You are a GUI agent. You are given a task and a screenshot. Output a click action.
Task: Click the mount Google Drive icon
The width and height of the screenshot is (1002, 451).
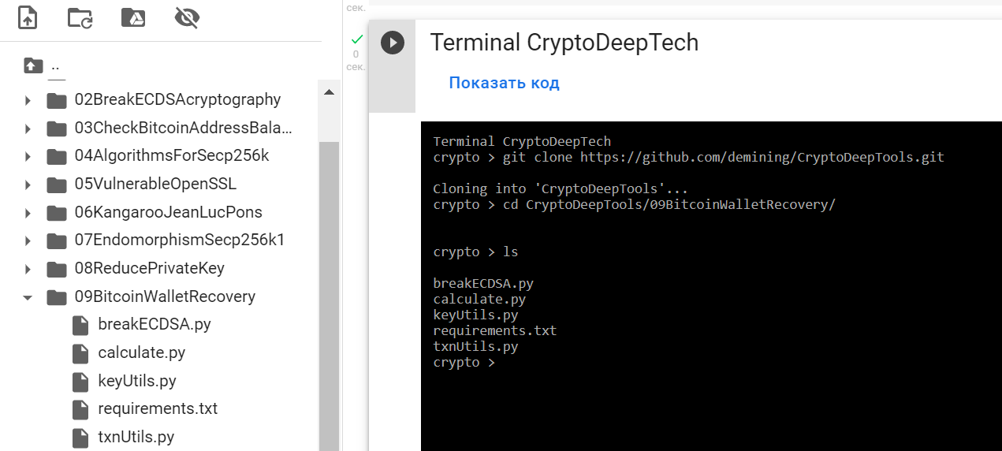click(133, 18)
